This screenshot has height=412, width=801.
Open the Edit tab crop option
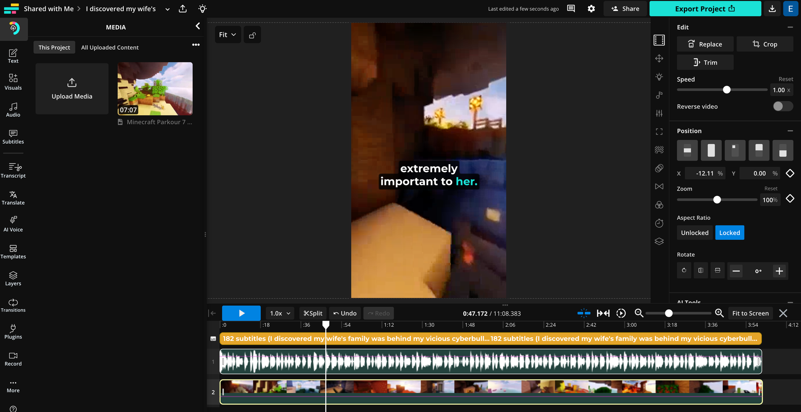point(765,44)
